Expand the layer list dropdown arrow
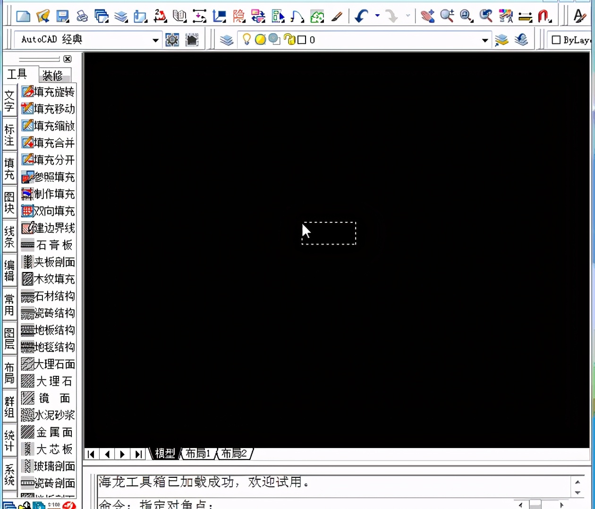 [485, 40]
